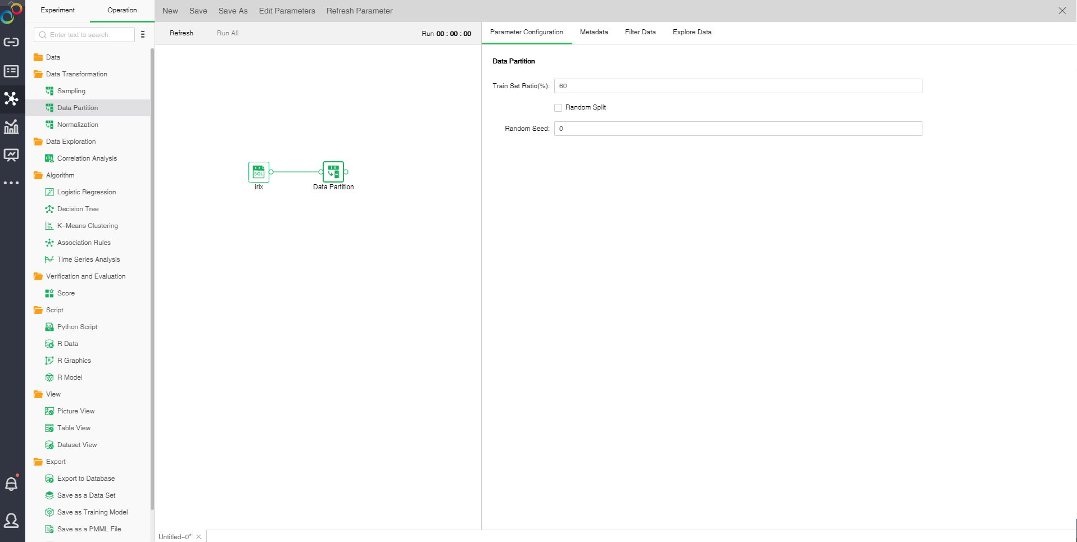The width and height of the screenshot is (1077, 542).
Task: Select the Table View operation
Action: [x=74, y=428]
